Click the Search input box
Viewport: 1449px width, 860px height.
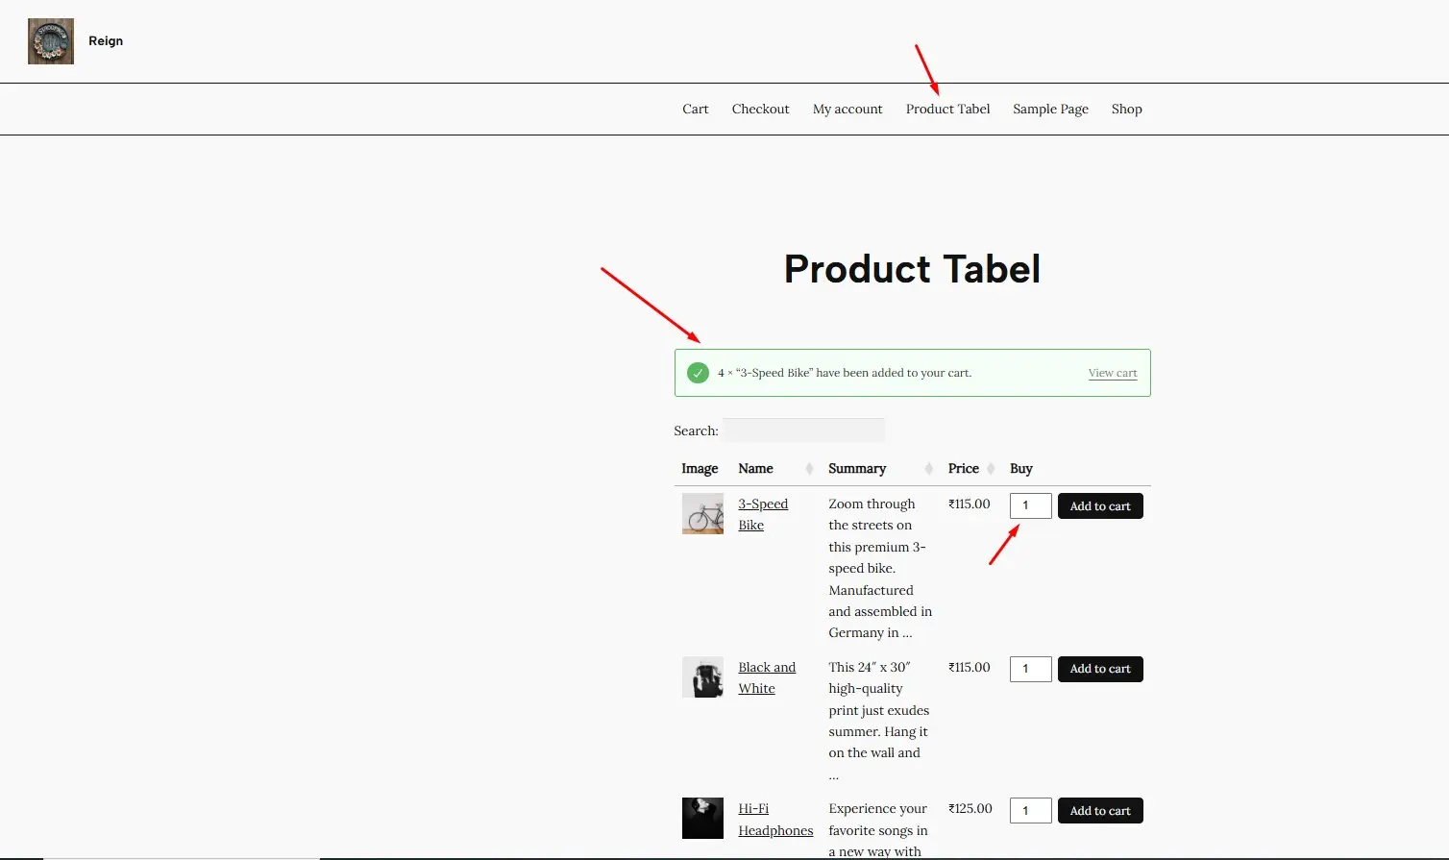point(803,430)
